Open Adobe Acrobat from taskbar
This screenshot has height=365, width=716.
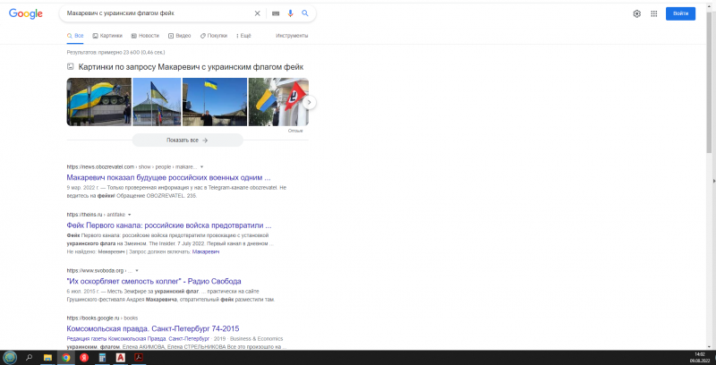point(139,358)
